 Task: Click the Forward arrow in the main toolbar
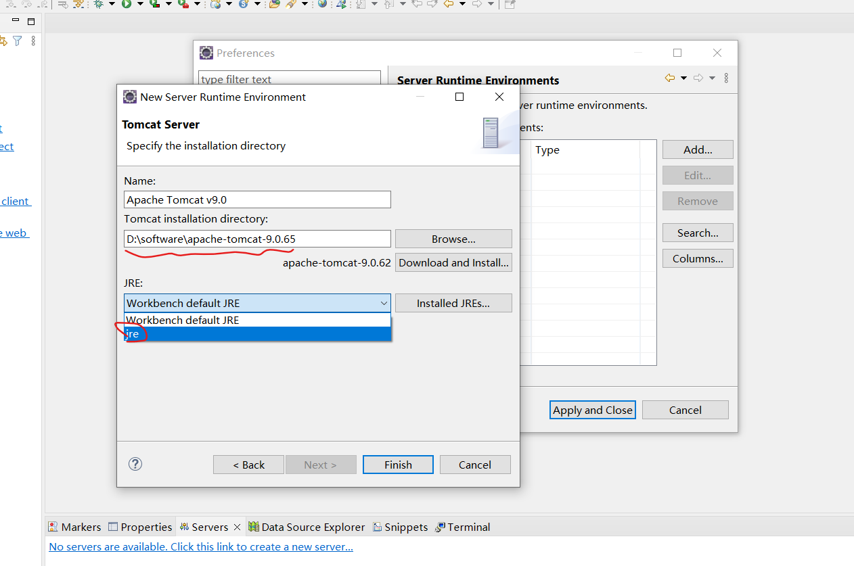point(476,4)
